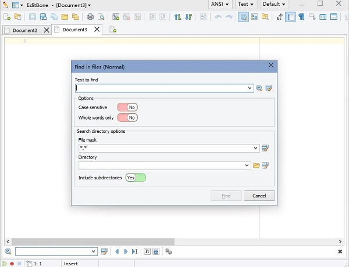
Task: Click the 1: 1 cursor position in status bar
Action: 38,264
